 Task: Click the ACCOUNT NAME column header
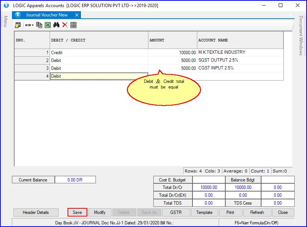(240, 40)
